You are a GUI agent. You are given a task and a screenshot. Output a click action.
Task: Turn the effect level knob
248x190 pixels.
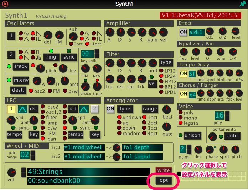[x=236, y=31]
